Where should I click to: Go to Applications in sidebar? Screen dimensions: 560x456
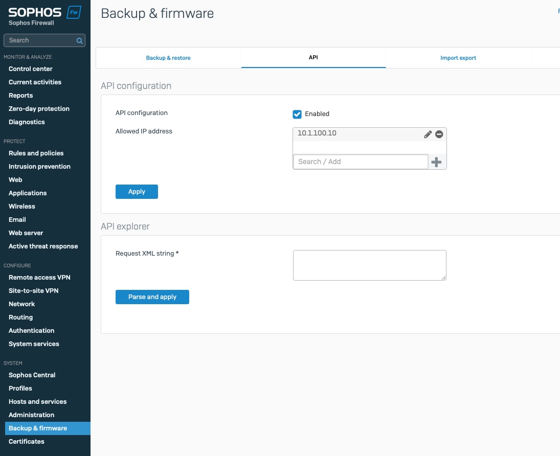click(x=28, y=193)
